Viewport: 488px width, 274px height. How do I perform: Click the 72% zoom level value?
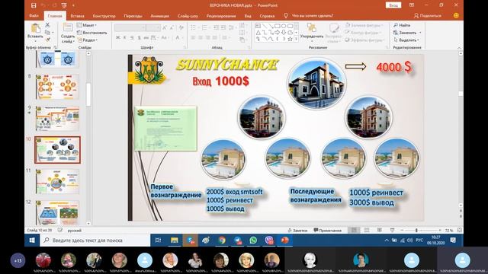click(449, 231)
